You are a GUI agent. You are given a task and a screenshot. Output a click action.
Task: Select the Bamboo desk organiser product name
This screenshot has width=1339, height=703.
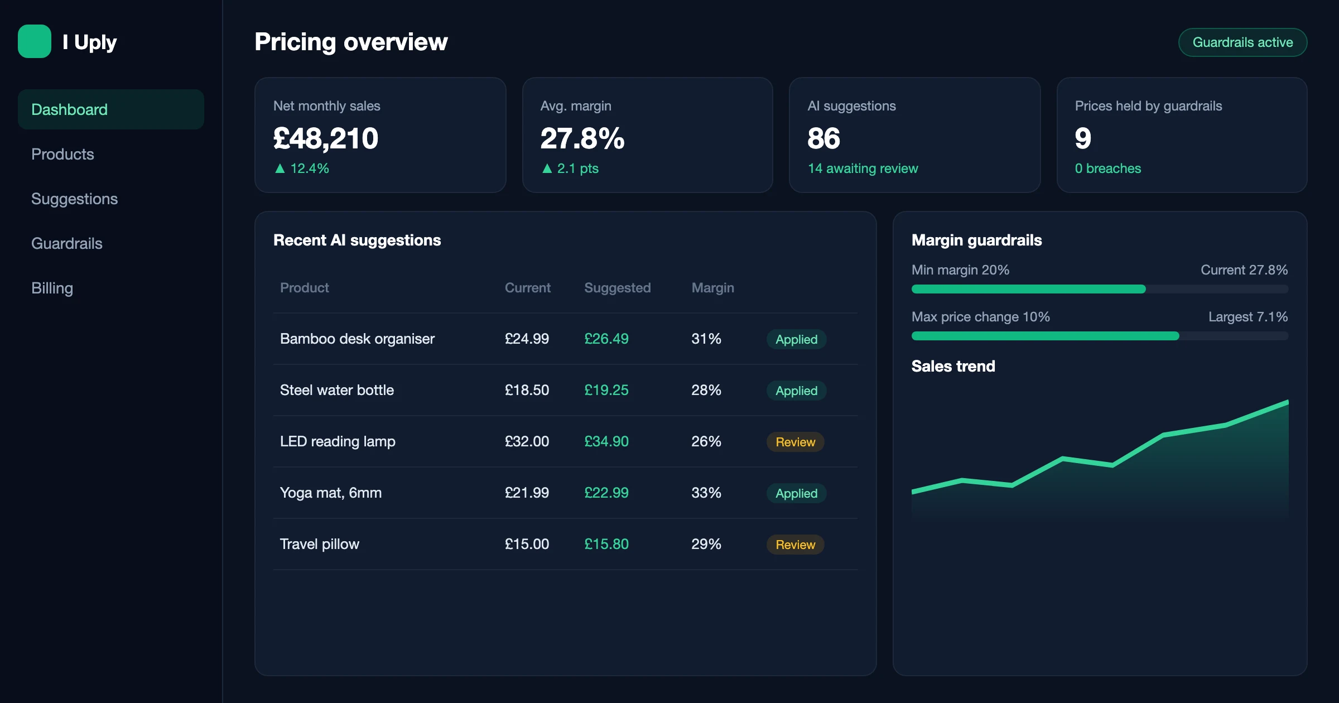click(x=357, y=339)
